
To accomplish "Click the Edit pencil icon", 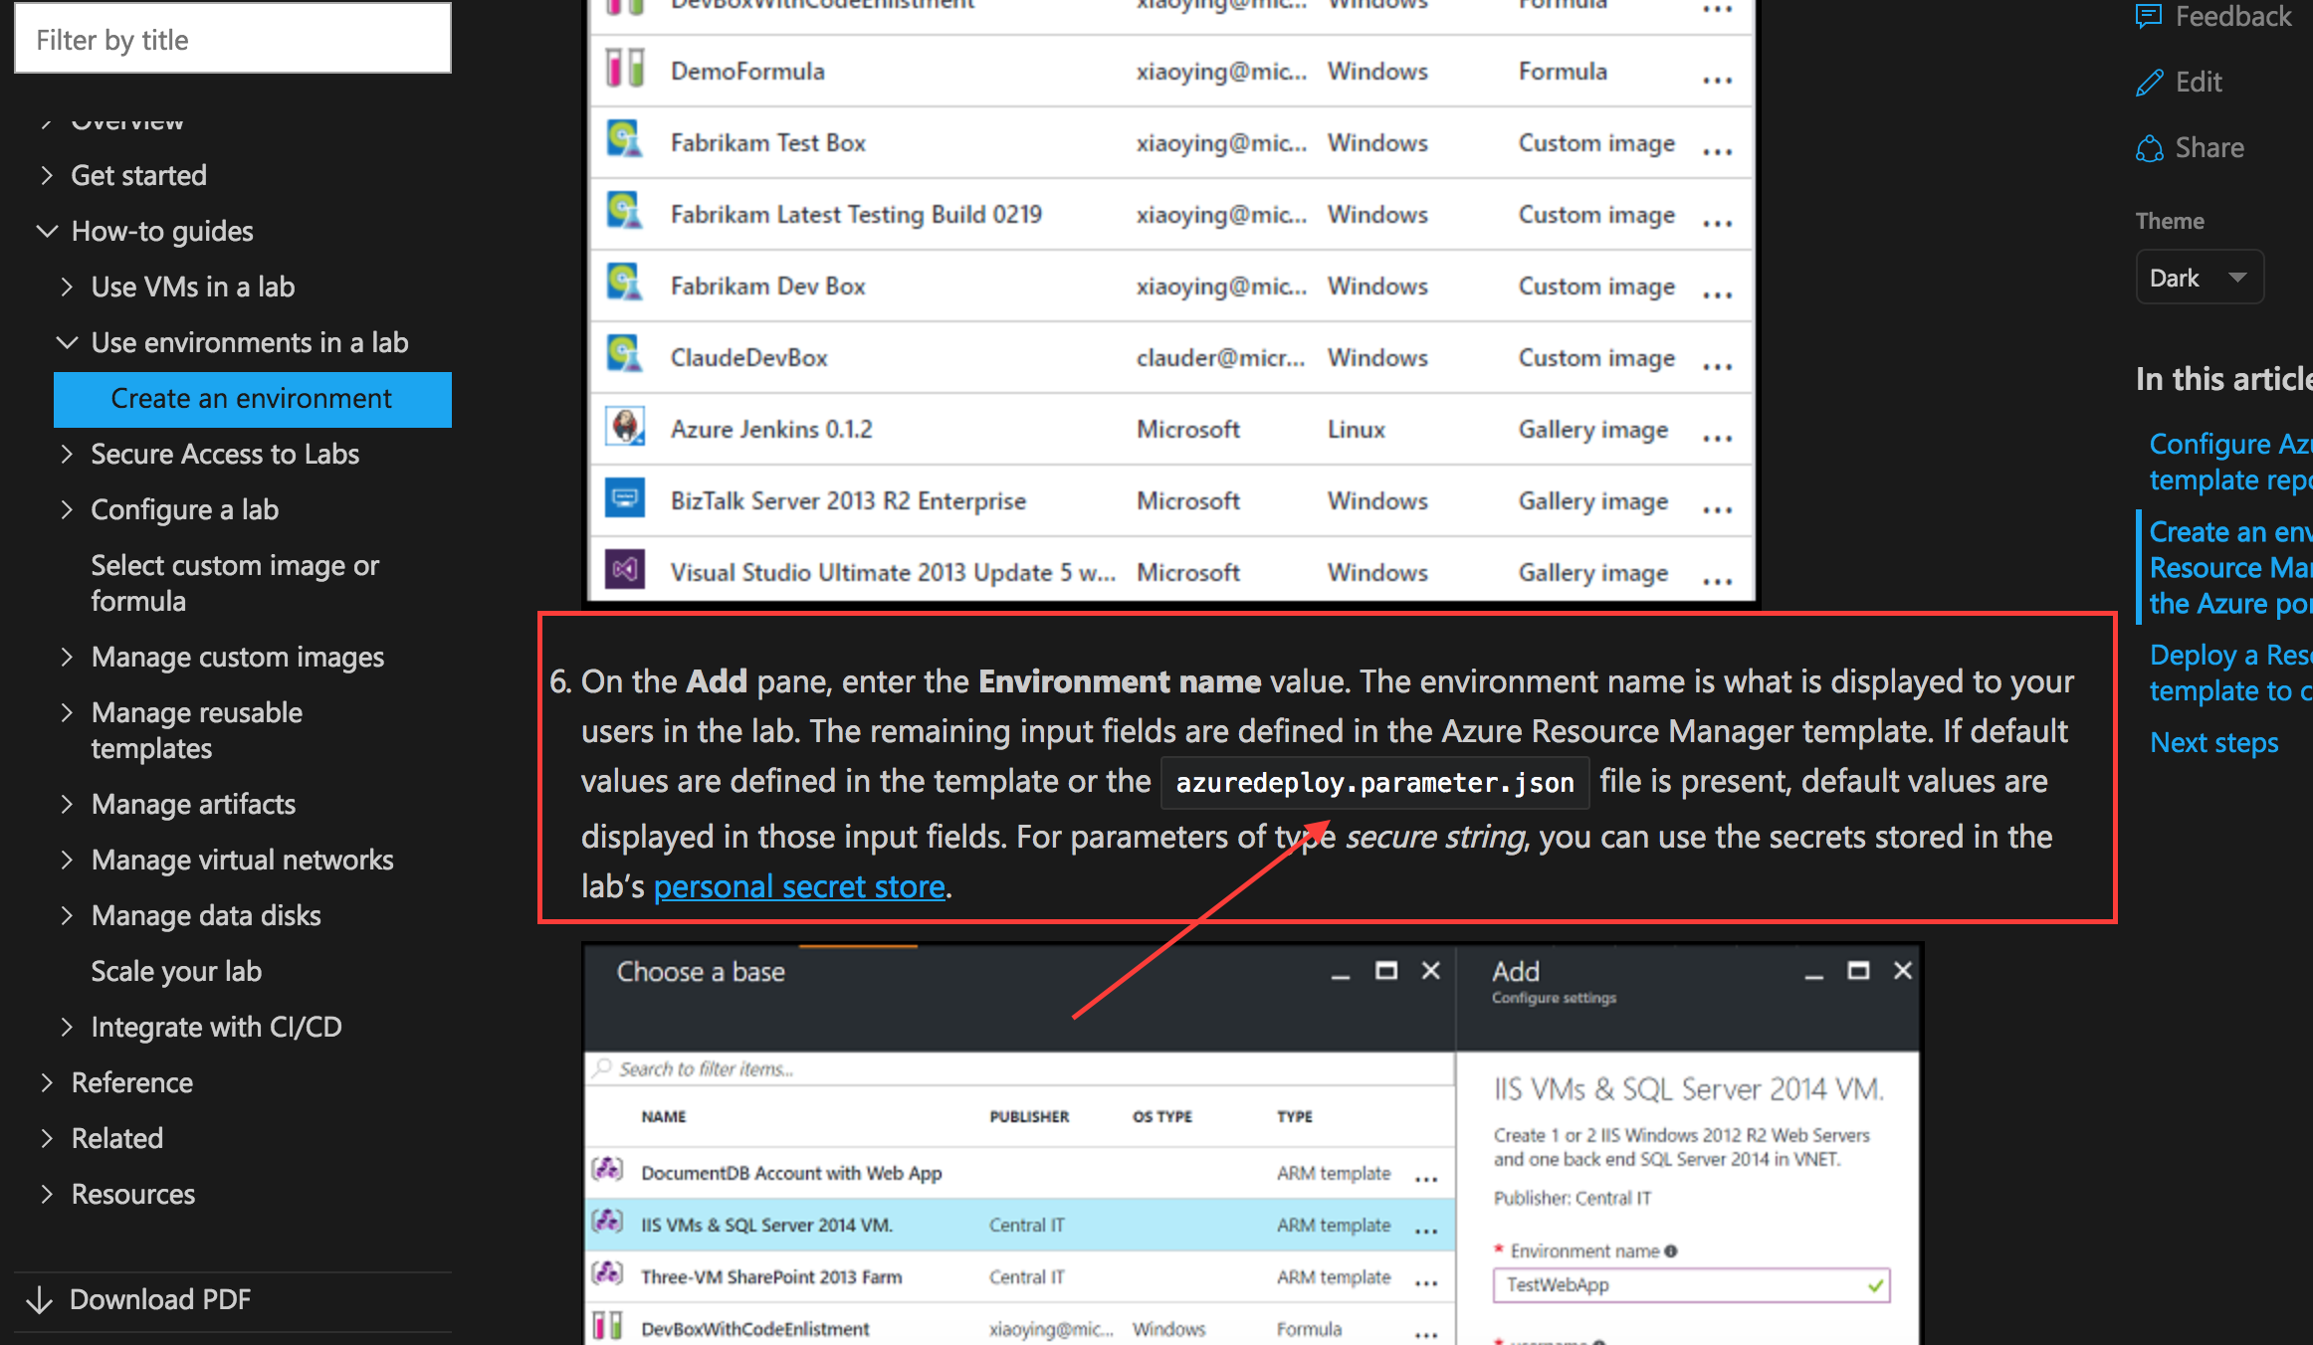I will (x=2149, y=83).
